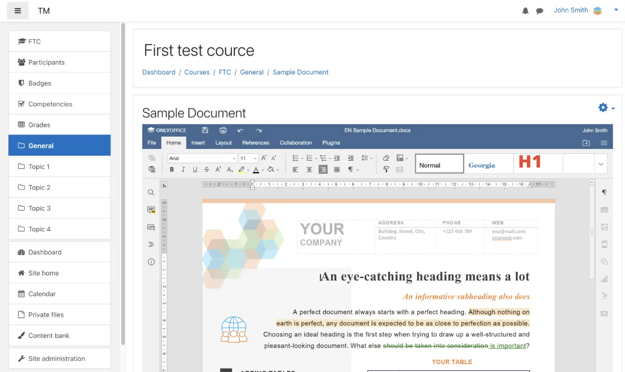The image size is (625, 372).
Task: Align paragraph text left
Action: (x=295, y=169)
